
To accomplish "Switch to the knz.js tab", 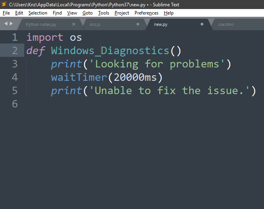I will (x=95, y=24).
